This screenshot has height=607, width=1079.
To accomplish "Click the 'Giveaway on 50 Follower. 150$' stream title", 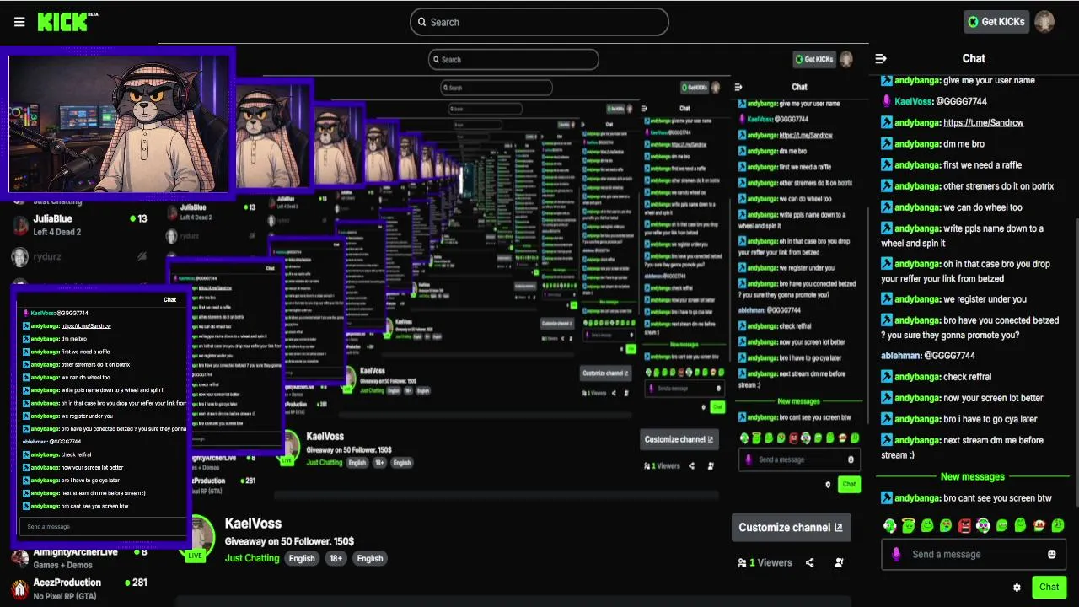I will point(289,541).
